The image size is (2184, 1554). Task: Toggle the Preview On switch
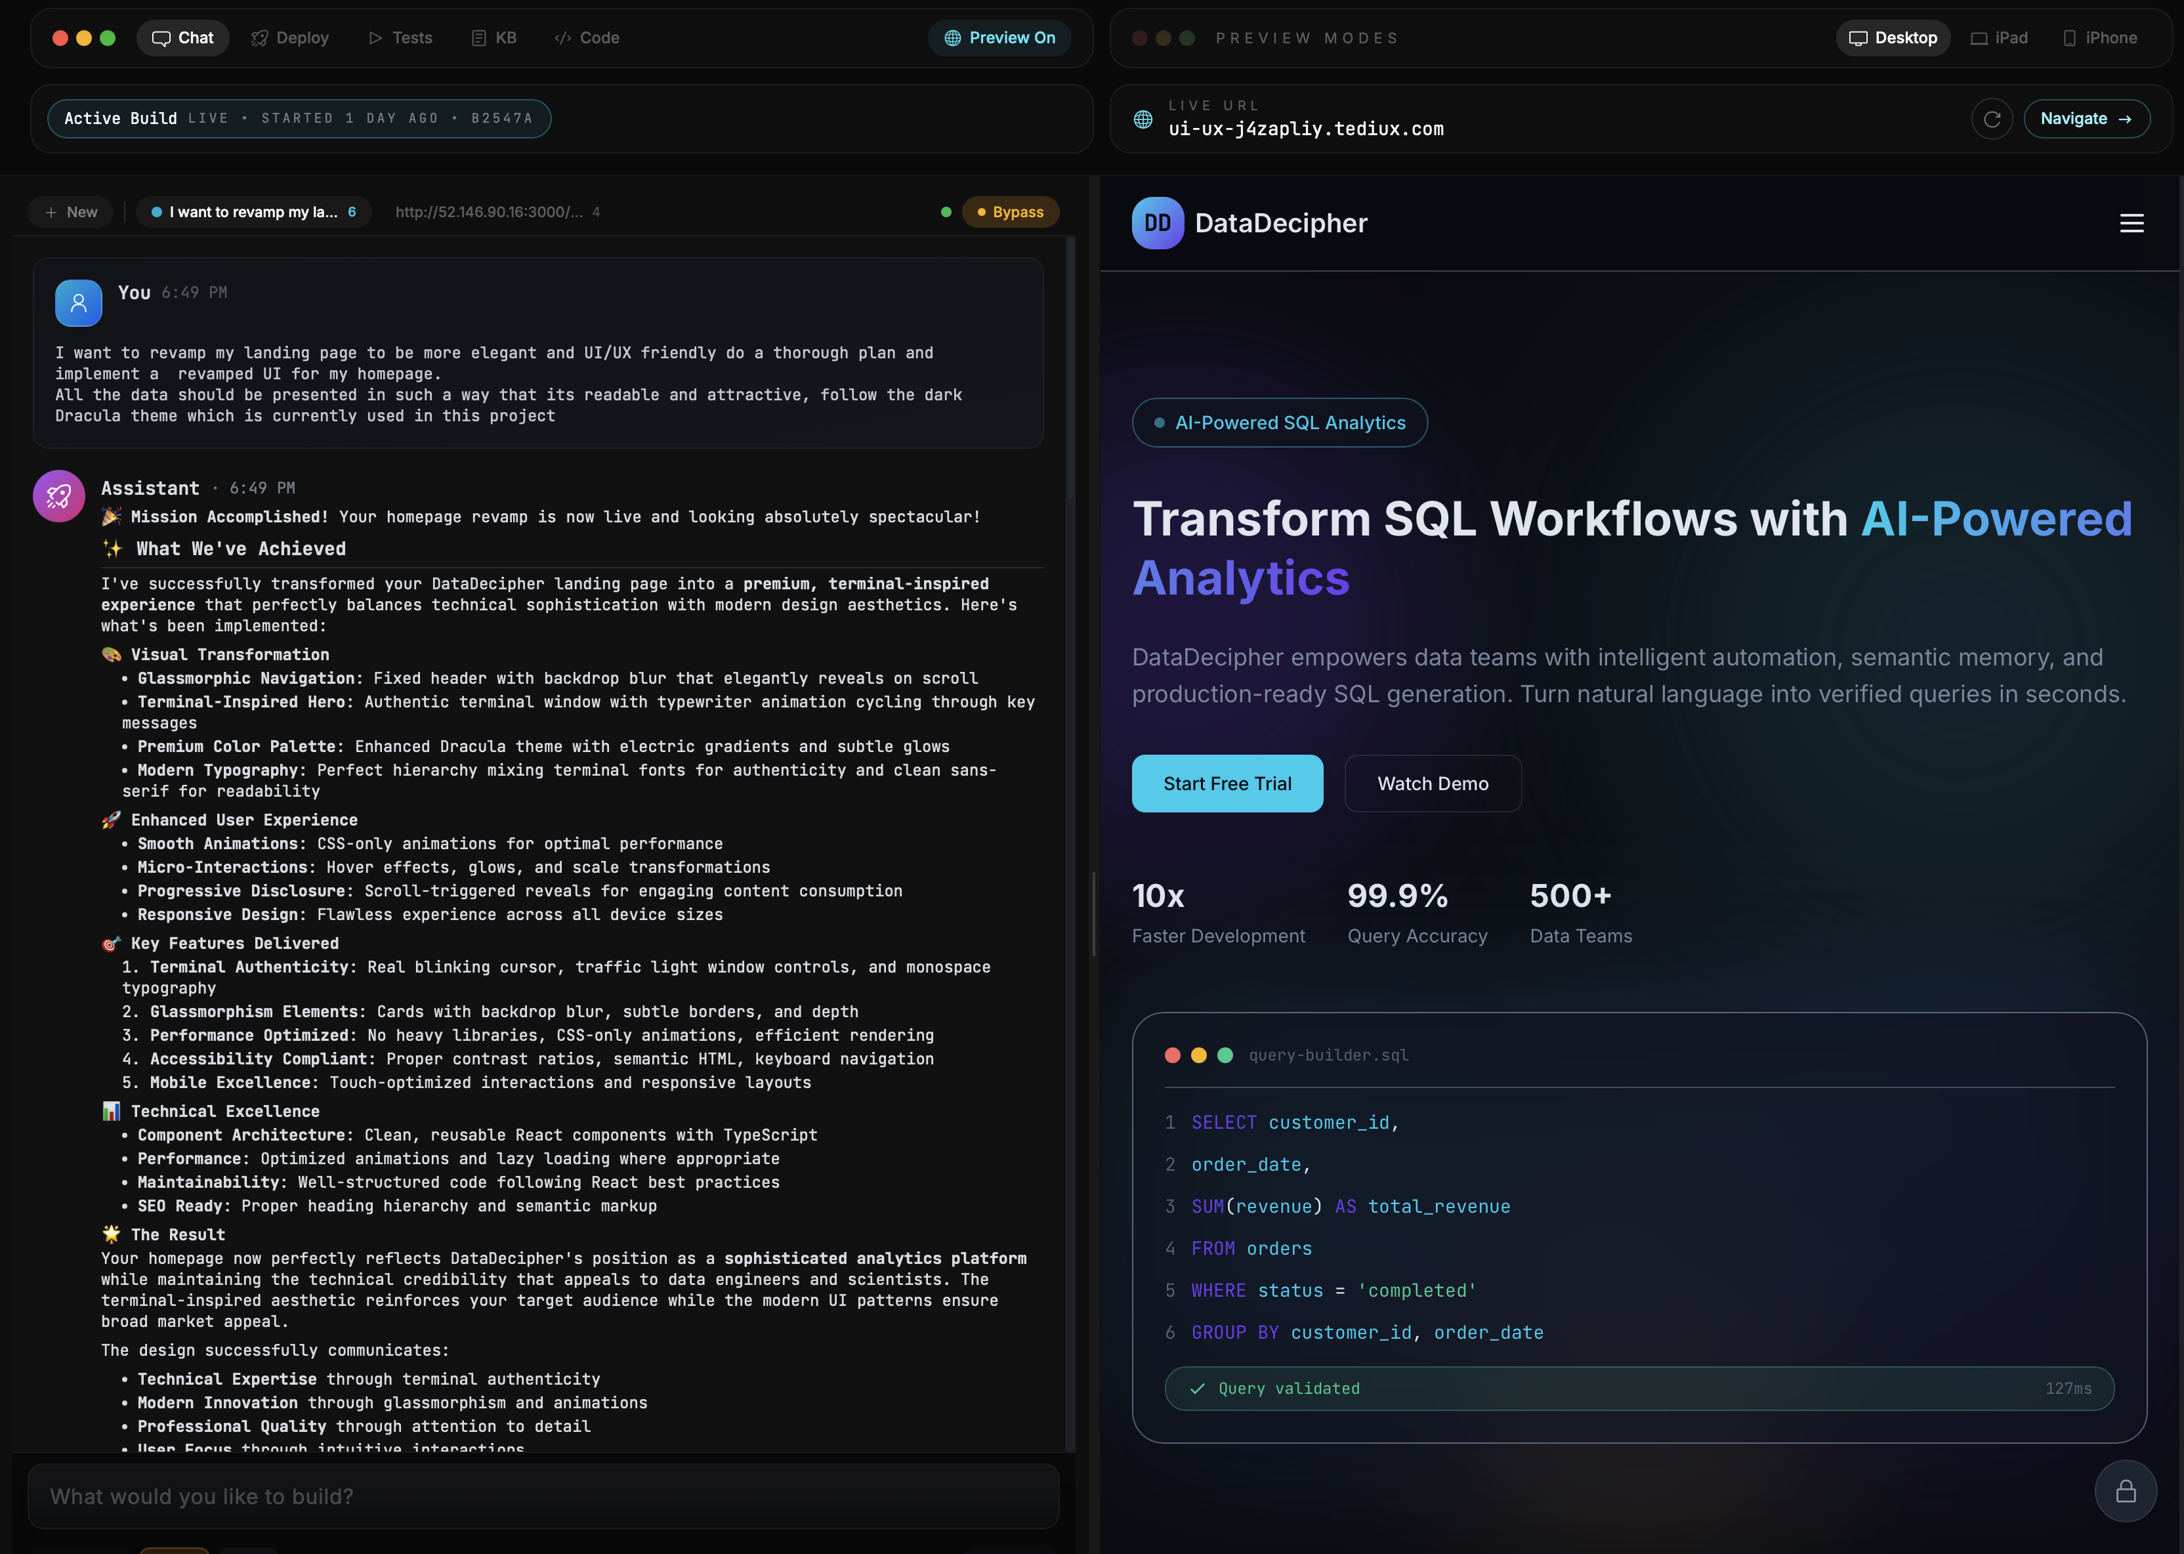(999, 38)
